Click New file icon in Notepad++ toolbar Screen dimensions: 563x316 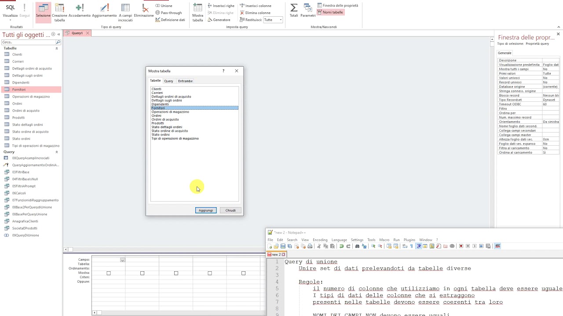click(270, 246)
